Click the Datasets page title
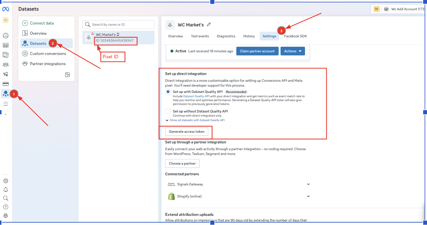The width and height of the screenshot is (427, 225). click(x=28, y=9)
